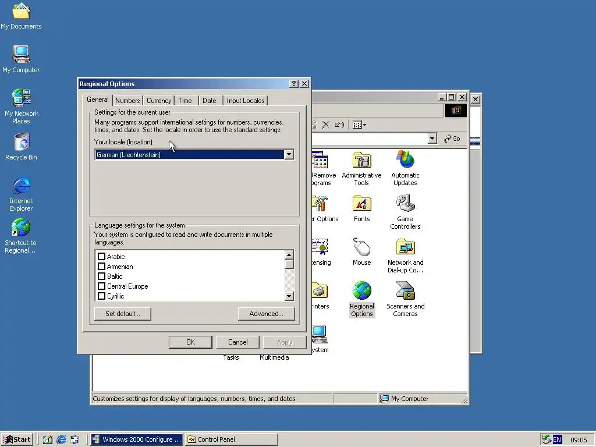Switch to Windows 2000 Configure taskbar button

click(137, 439)
